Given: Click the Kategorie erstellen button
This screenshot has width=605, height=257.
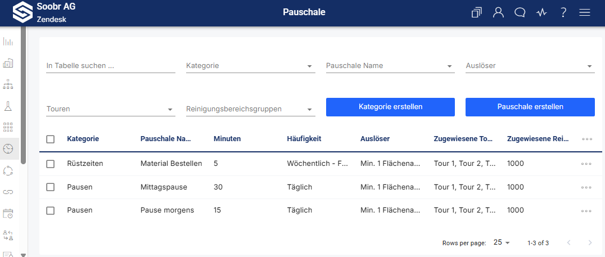Looking at the screenshot, I should pos(390,107).
